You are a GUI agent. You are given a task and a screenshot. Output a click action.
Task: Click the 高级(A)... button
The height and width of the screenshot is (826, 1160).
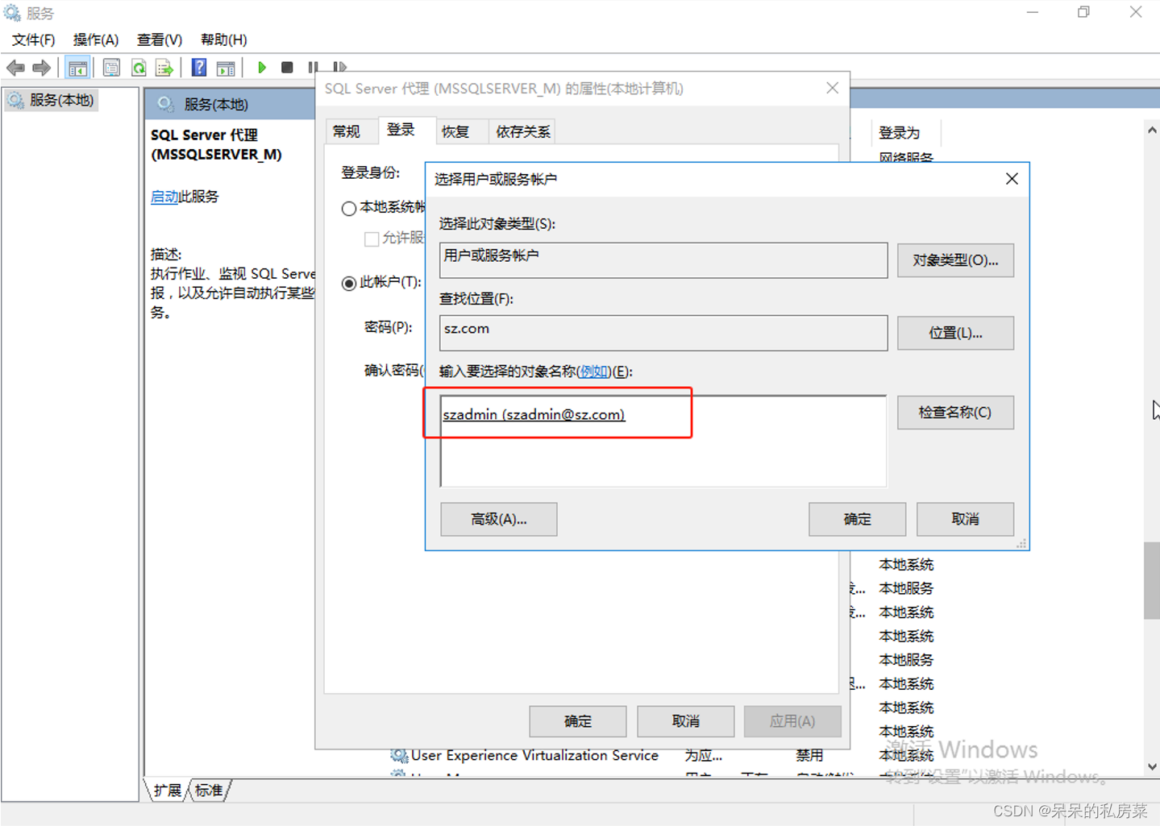tap(498, 519)
